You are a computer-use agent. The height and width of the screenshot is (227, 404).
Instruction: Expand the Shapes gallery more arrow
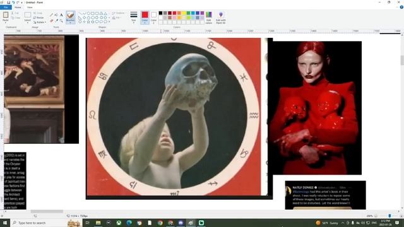point(109,22)
